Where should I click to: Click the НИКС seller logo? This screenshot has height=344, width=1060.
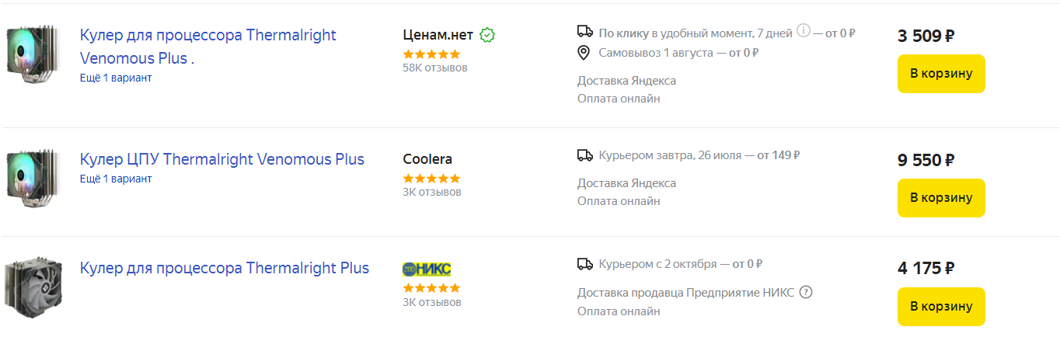(x=427, y=269)
